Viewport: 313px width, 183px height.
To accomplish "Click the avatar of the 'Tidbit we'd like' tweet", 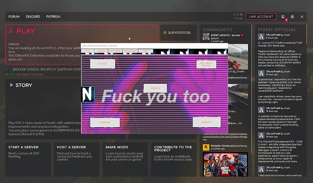I will point(261,169).
